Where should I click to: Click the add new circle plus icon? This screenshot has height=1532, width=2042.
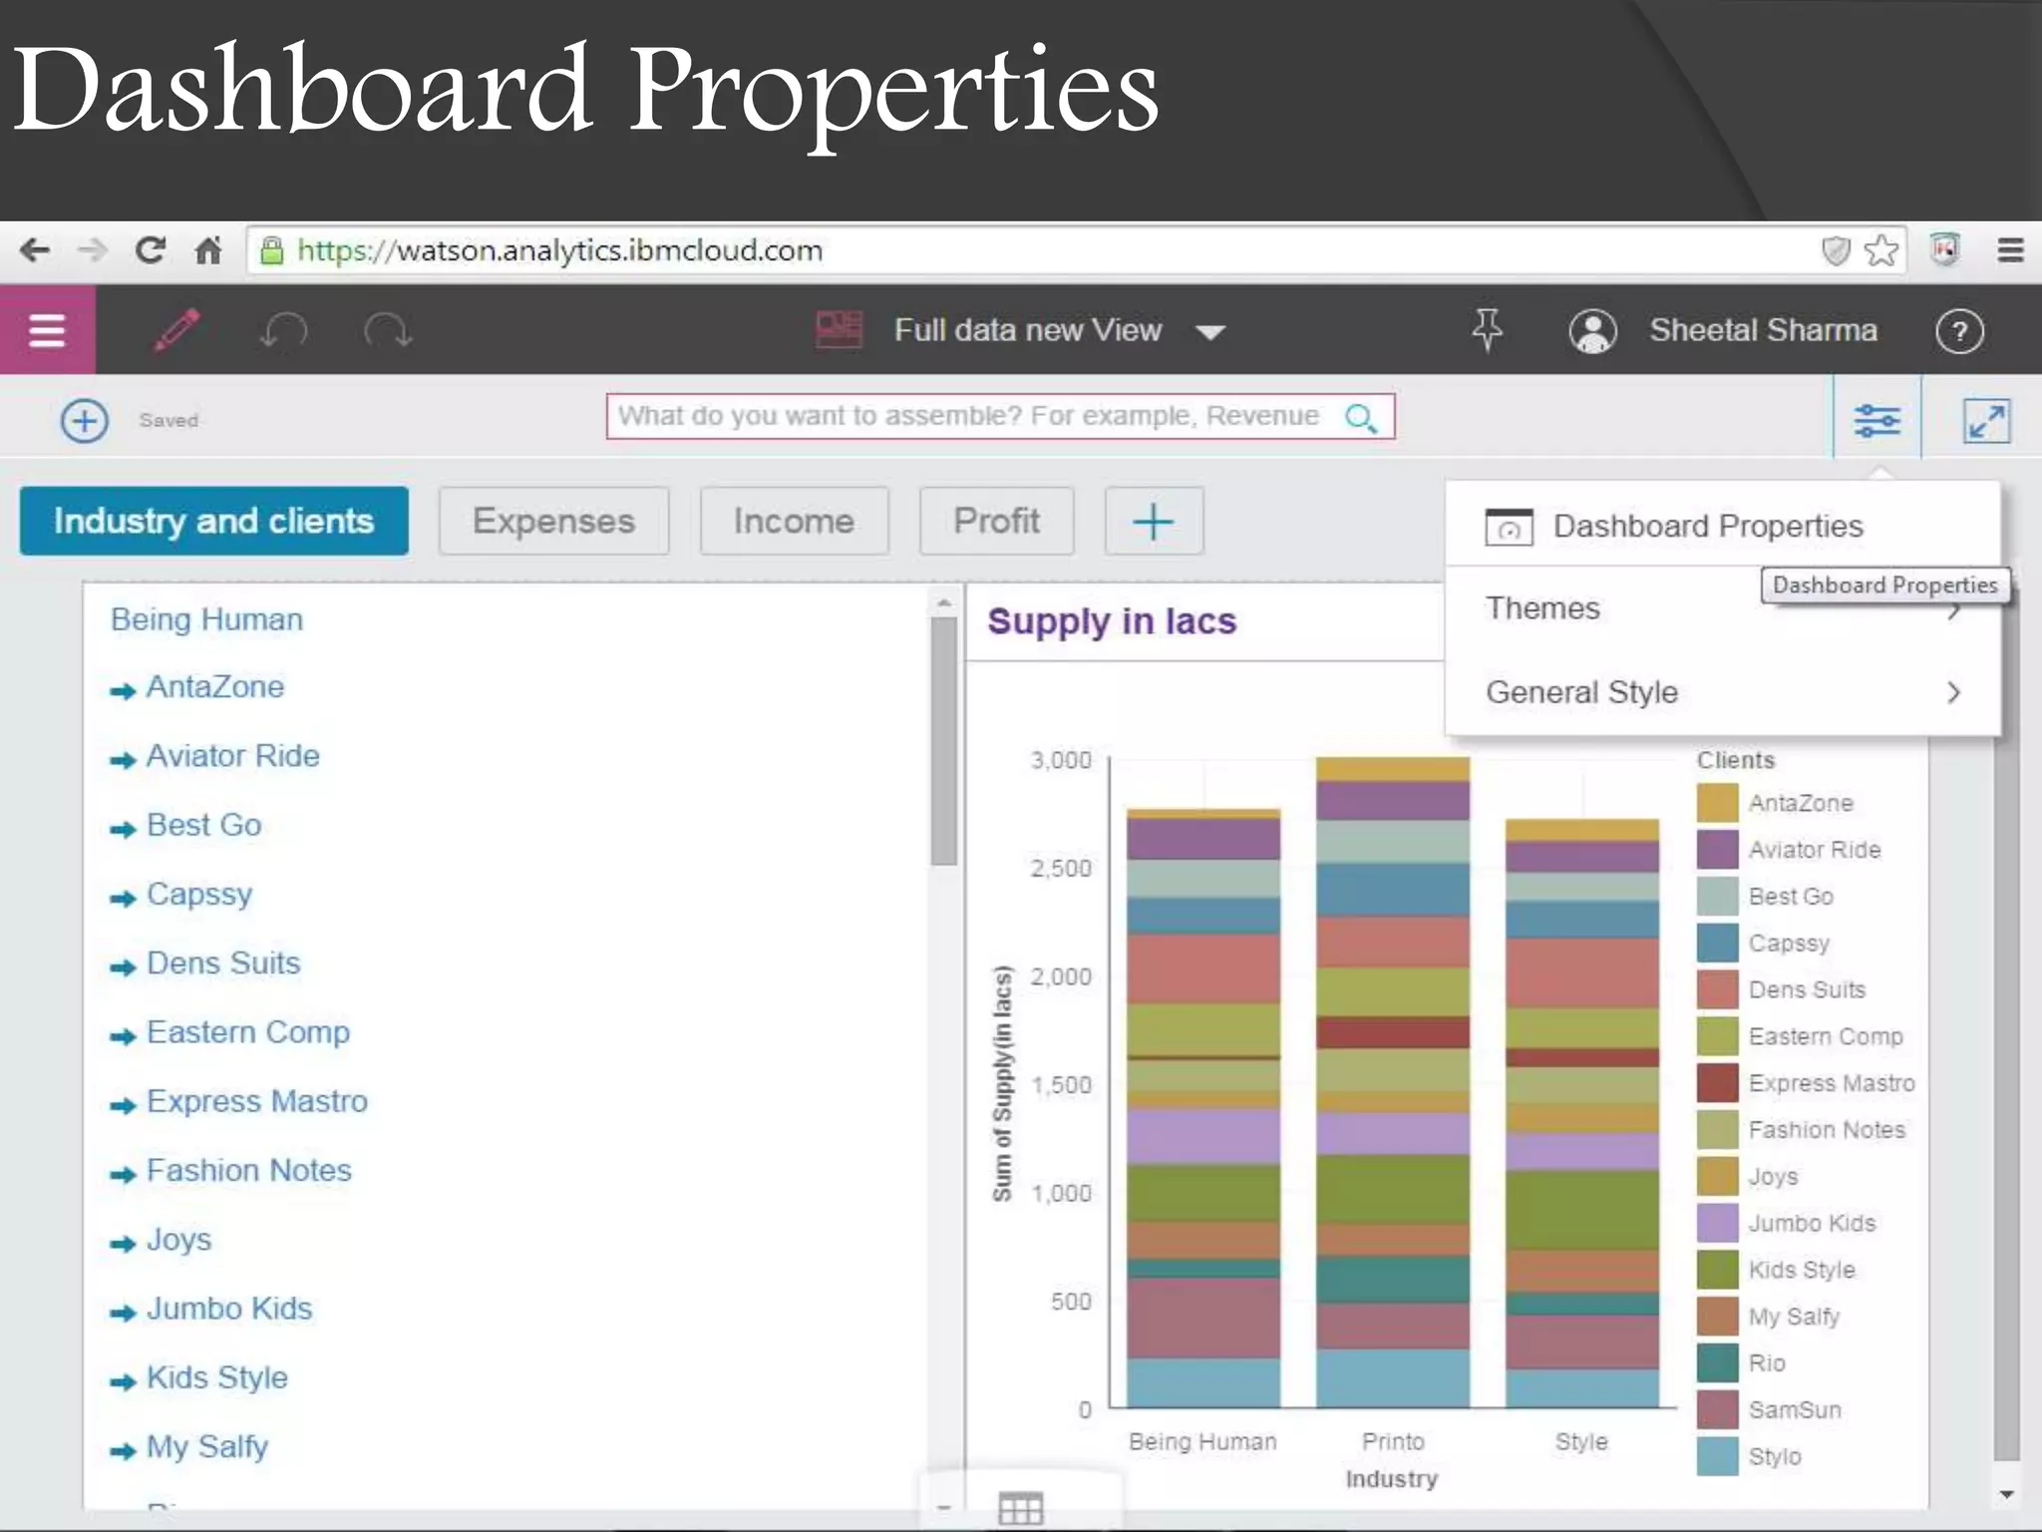(x=85, y=420)
